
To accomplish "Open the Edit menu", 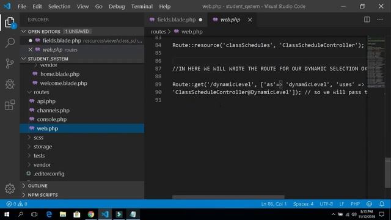I will (37, 7).
